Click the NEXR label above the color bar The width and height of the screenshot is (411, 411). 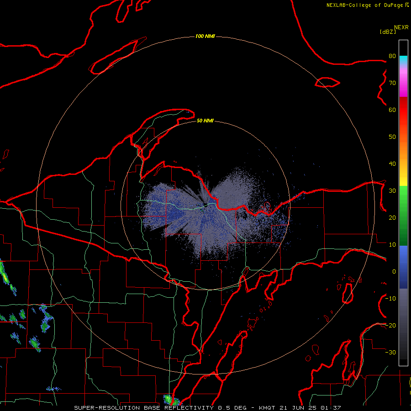click(401, 27)
